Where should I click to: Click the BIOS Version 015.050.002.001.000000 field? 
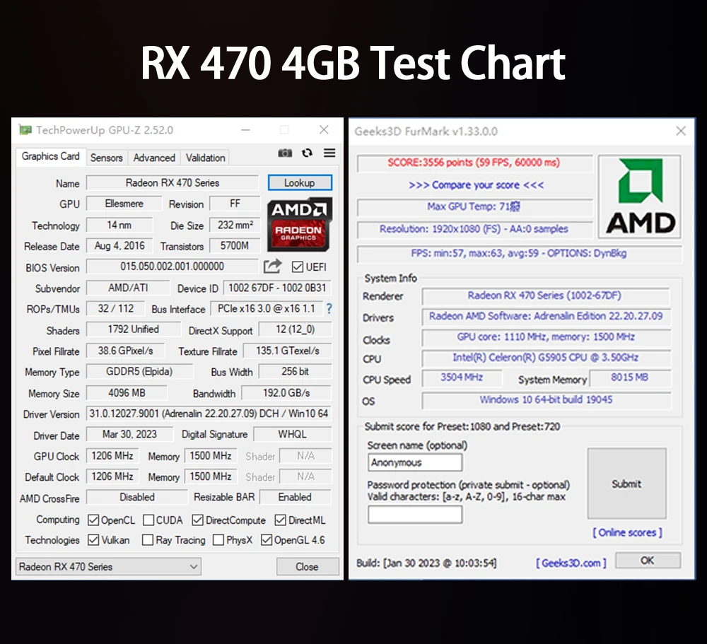(173, 266)
